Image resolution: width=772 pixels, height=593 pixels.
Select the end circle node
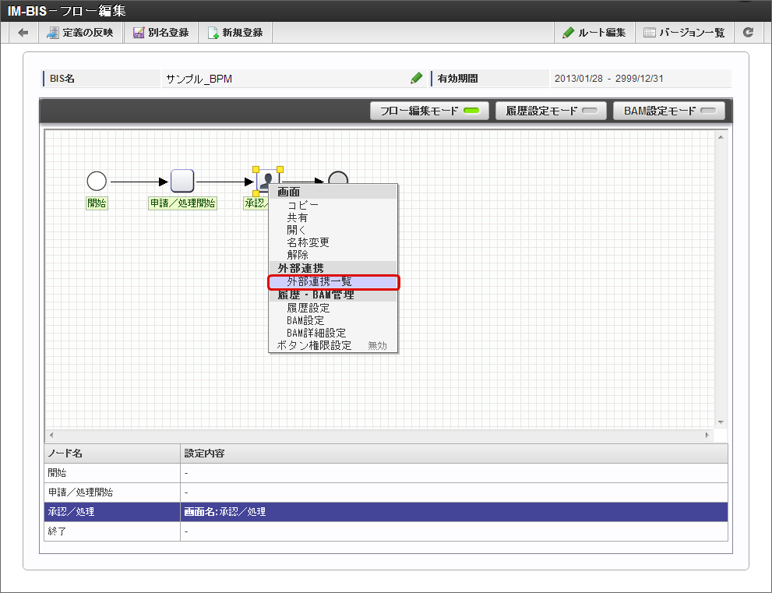point(338,178)
